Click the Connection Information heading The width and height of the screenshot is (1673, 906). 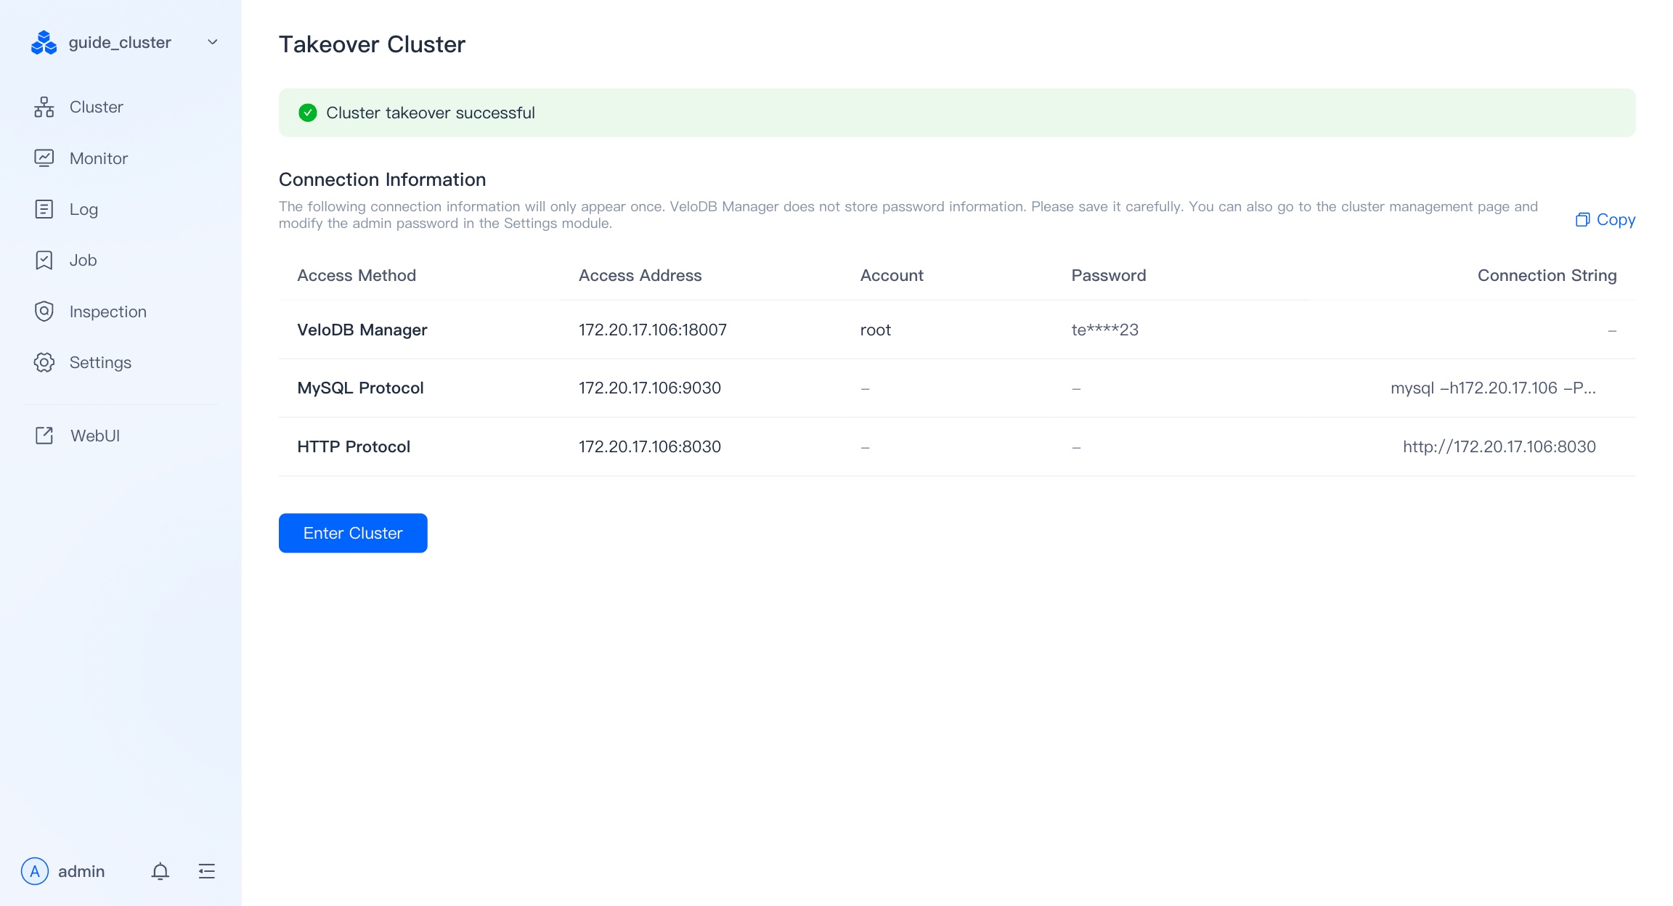(x=383, y=179)
